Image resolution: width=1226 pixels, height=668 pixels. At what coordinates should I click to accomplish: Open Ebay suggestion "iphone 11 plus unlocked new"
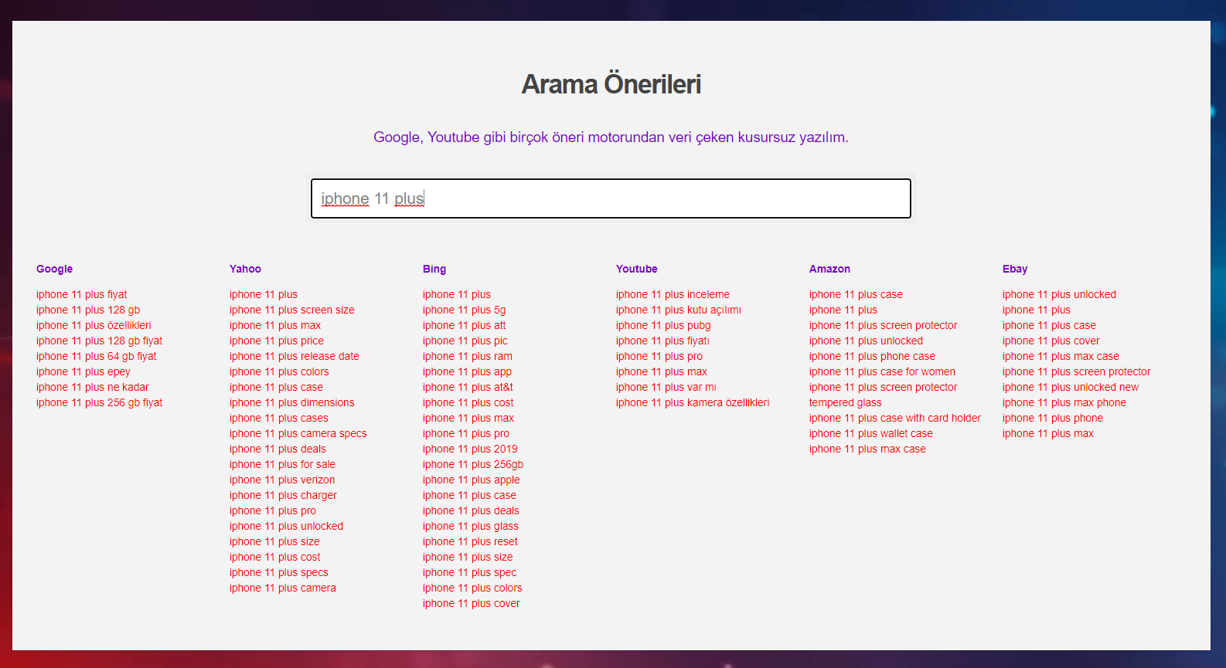(1071, 387)
